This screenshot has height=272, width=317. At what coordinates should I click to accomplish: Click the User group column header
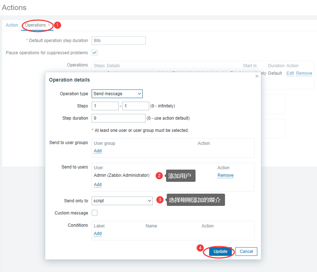pyautogui.click(x=105, y=143)
